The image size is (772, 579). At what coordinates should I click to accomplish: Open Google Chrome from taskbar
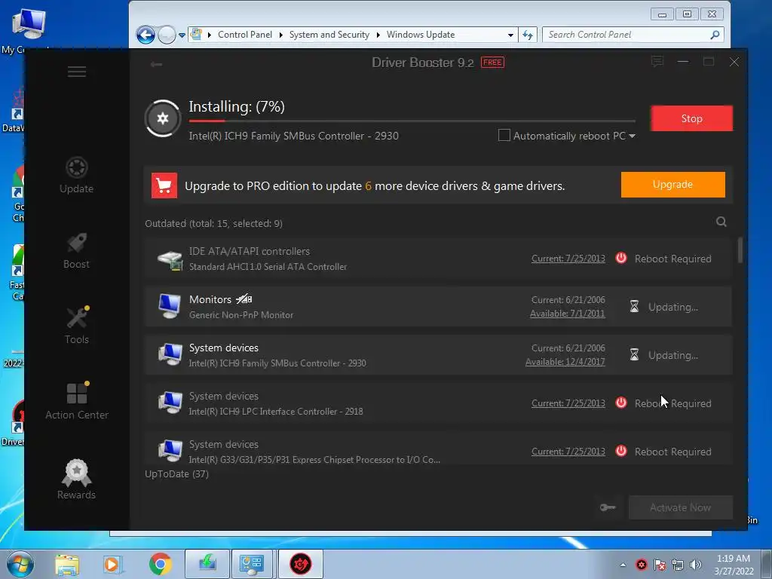pos(160,564)
